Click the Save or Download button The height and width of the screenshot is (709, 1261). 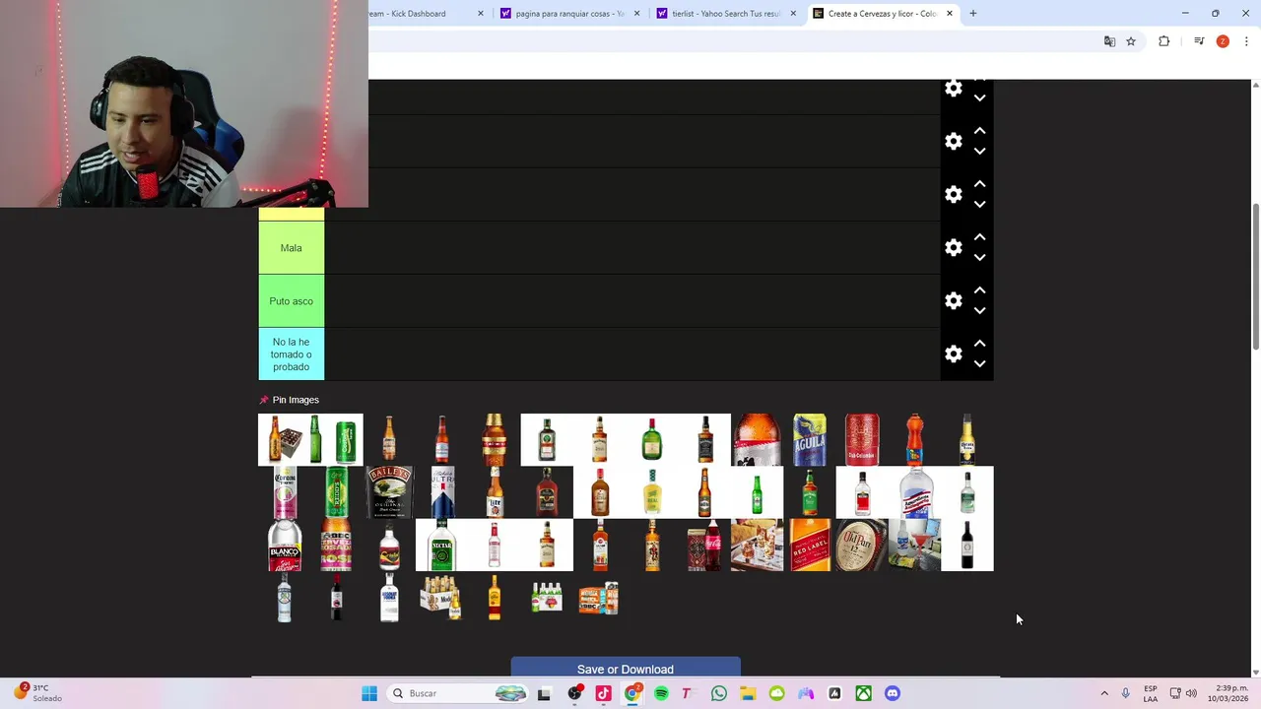click(x=626, y=669)
